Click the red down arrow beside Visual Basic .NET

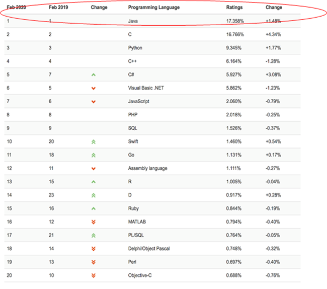point(93,88)
